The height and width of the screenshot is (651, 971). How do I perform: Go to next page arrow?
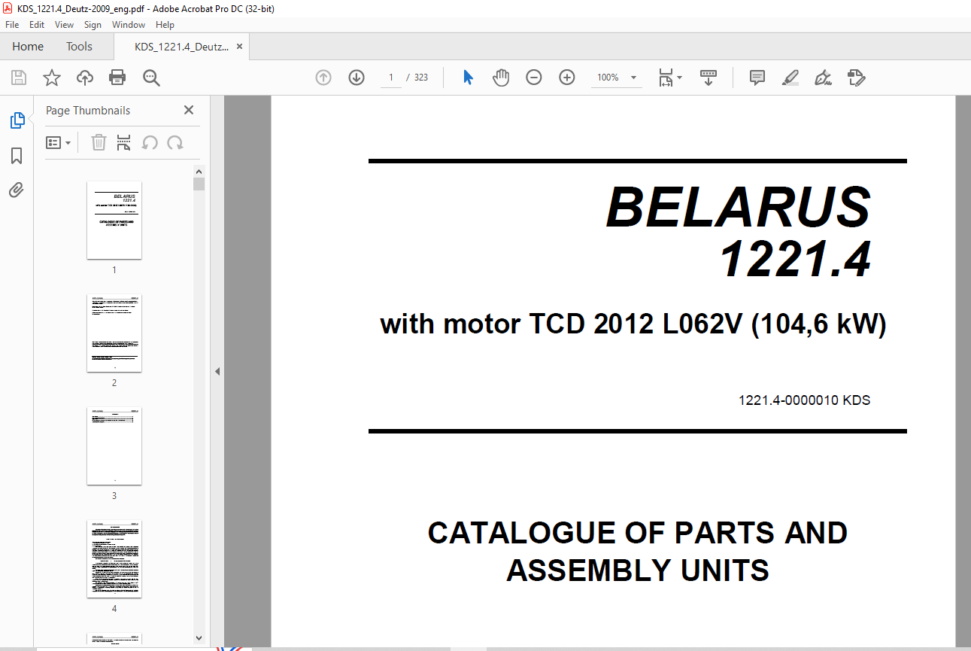coord(357,78)
